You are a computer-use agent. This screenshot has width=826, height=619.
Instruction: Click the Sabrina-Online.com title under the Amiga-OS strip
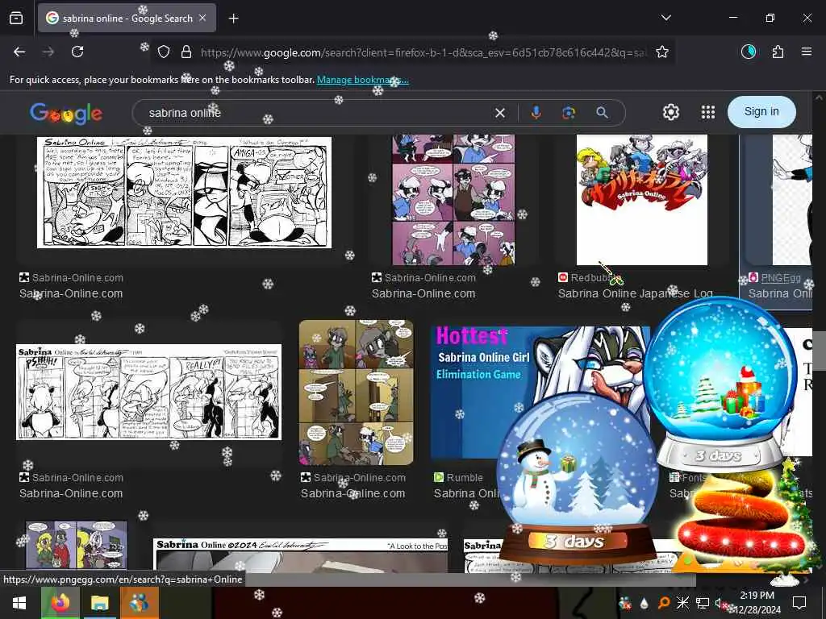pyautogui.click(x=71, y=293)
